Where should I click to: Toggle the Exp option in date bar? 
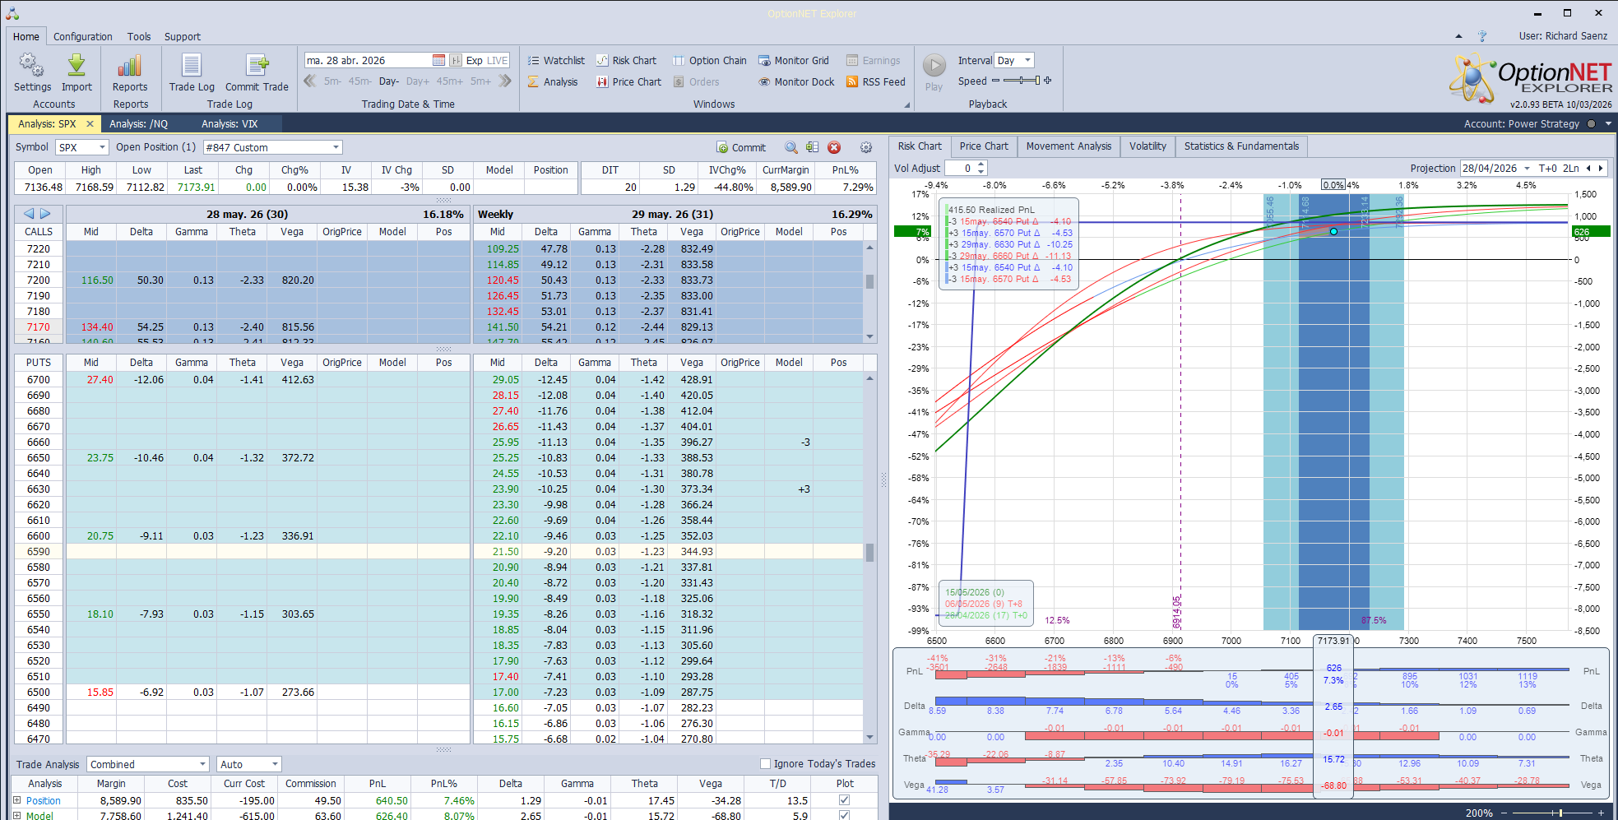point(475,60)
